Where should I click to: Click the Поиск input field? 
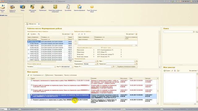pos(178,32)
